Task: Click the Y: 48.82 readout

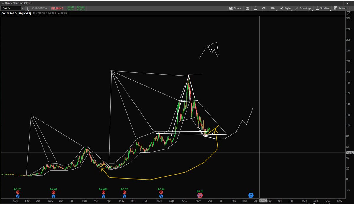Action: click(62, 14)
